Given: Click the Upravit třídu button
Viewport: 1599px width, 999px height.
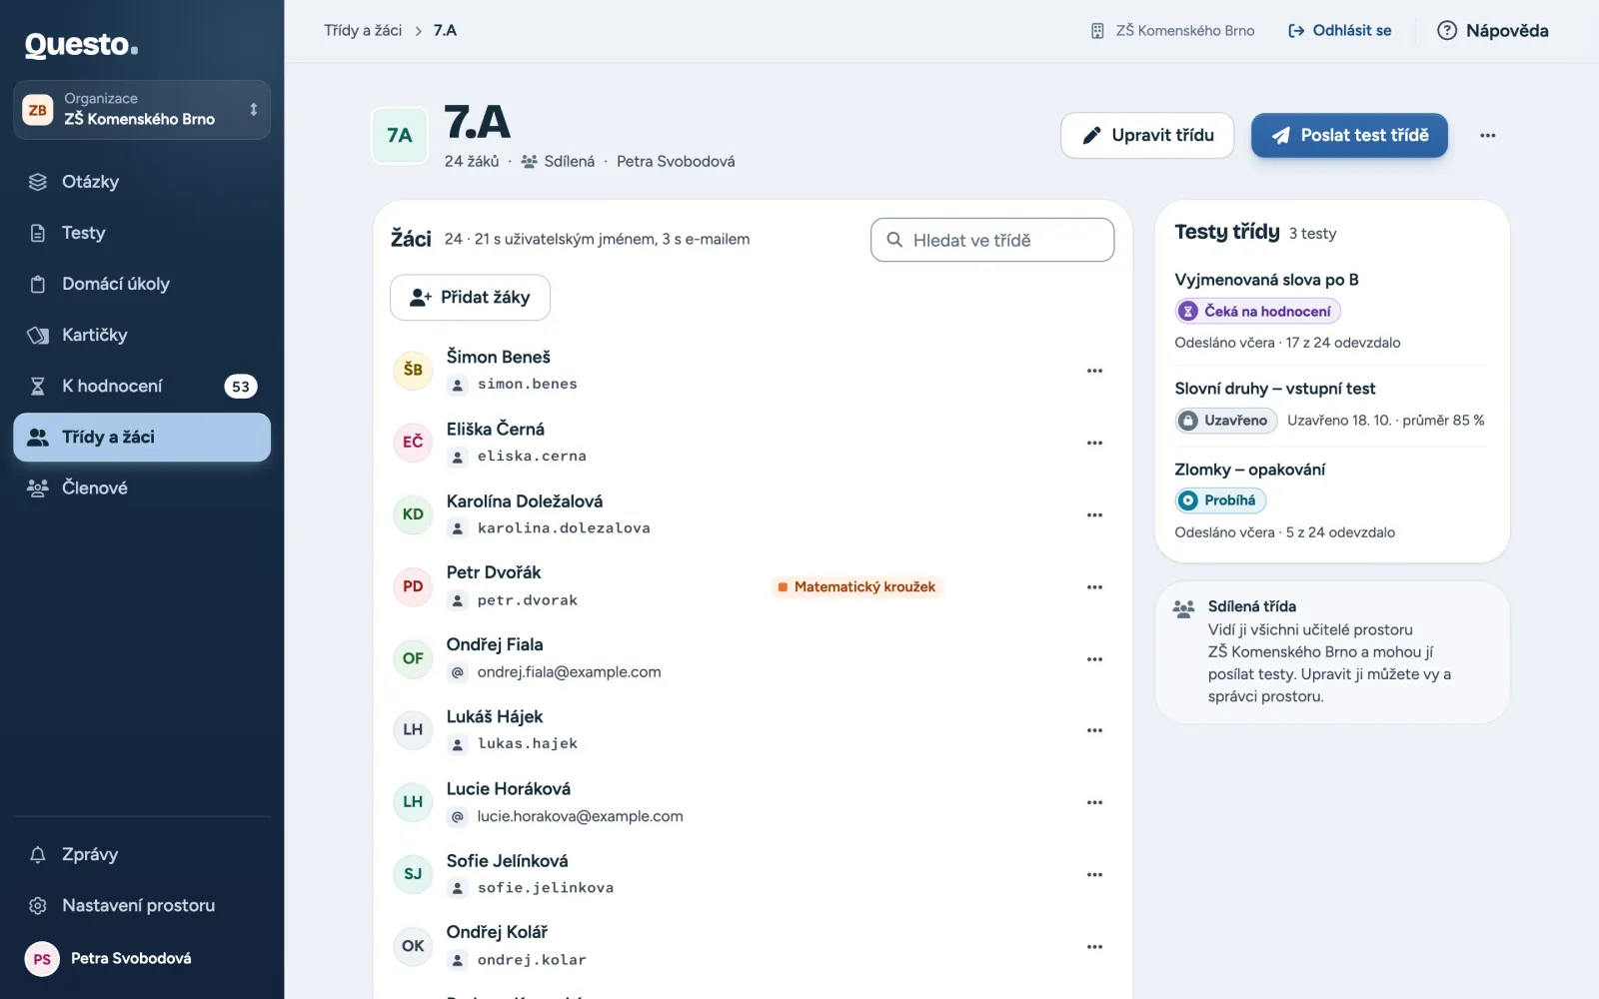Looking at the screenshot, I should tap(1147, 135).
